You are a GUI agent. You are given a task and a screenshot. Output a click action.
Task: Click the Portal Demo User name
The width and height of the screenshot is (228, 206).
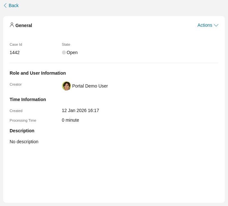(90, 86)
